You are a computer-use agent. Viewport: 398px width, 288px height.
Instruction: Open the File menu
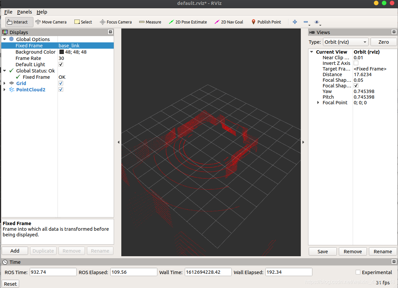[8, 12]
